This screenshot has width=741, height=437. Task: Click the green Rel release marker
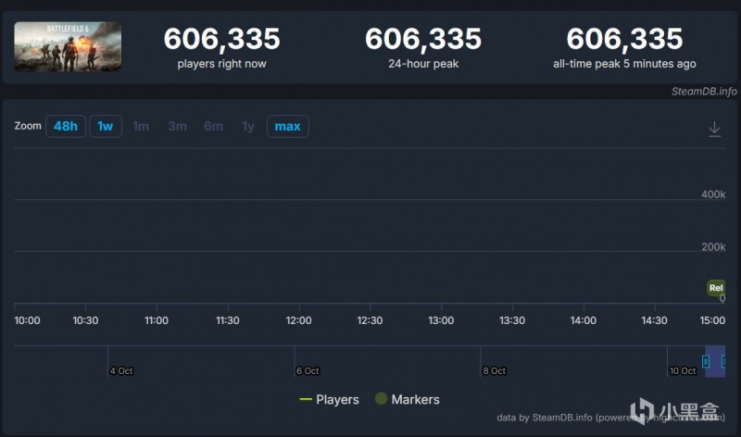point(715,288)
